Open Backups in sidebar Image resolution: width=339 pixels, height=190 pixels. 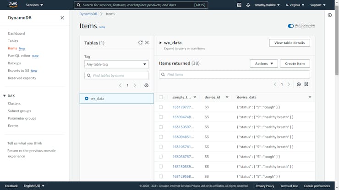pos(15,63)
